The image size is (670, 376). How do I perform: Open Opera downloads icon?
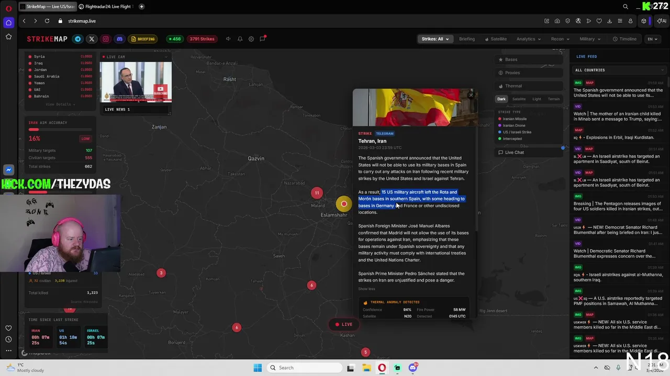point(609,21)
